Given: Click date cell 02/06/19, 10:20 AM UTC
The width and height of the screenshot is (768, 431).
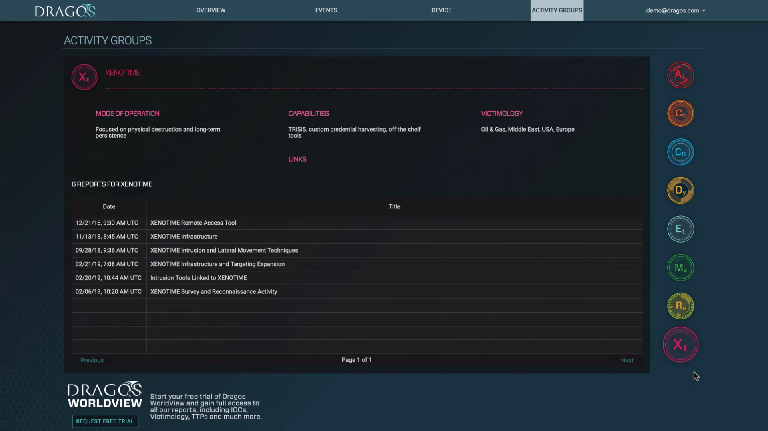Looking at the screenshot, I should click(x=108, y=292).
